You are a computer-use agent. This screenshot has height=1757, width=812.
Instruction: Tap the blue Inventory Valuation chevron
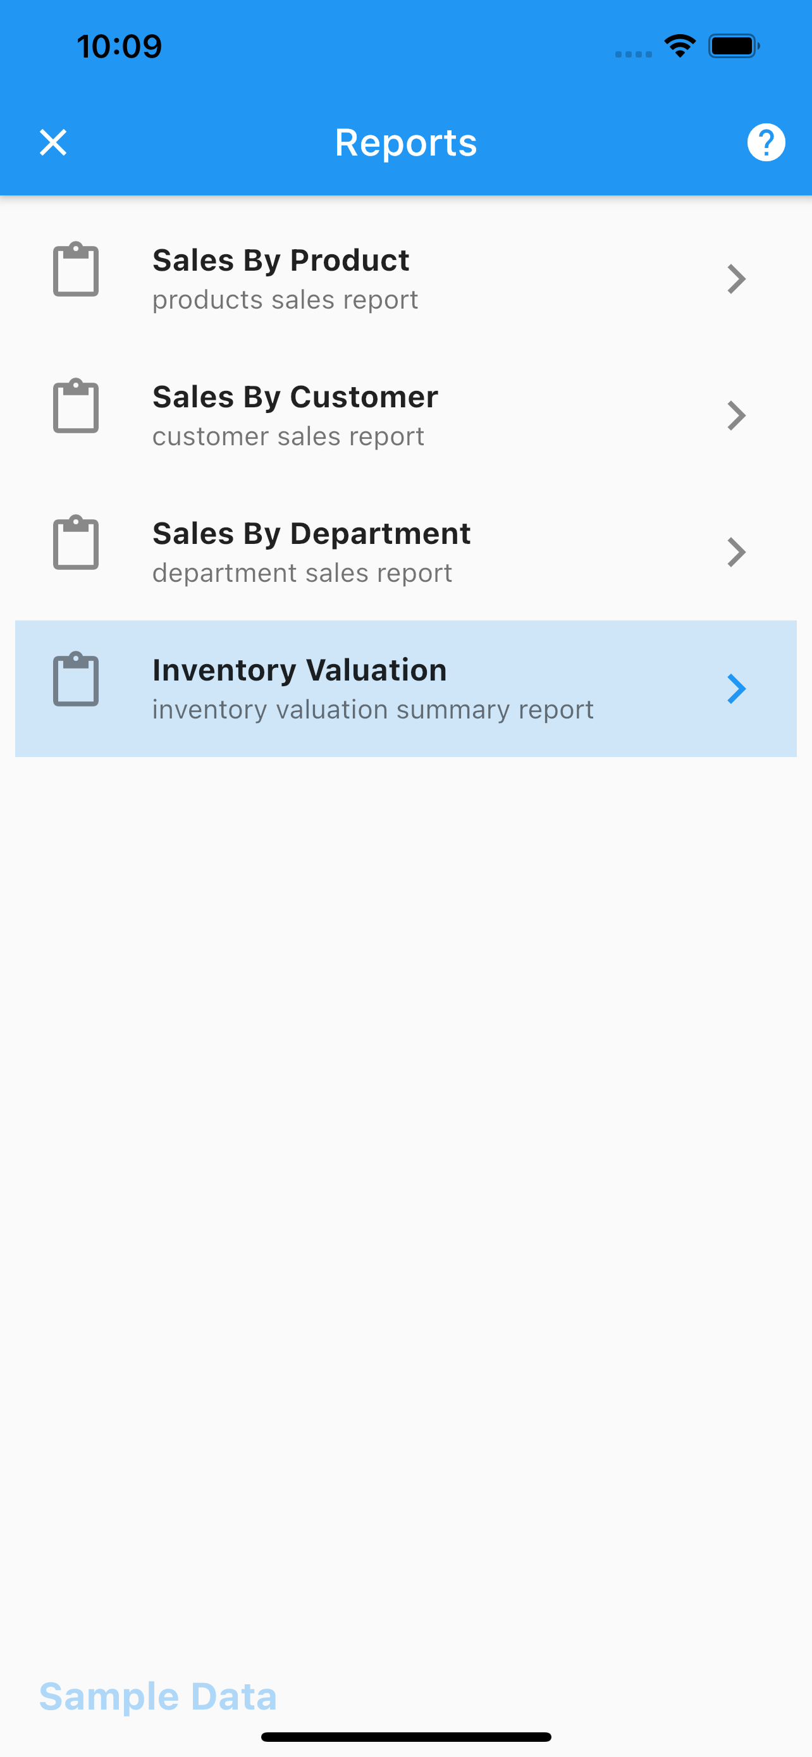[x=736, y=689]
